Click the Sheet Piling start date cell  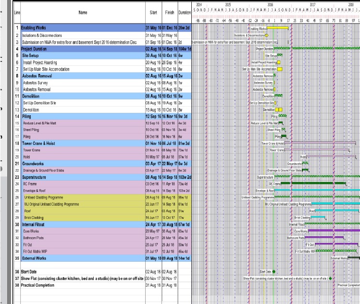[153, 130]
